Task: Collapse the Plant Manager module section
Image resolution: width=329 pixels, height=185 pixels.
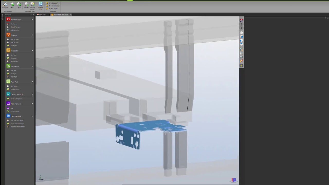Action: tap(32, 104)
